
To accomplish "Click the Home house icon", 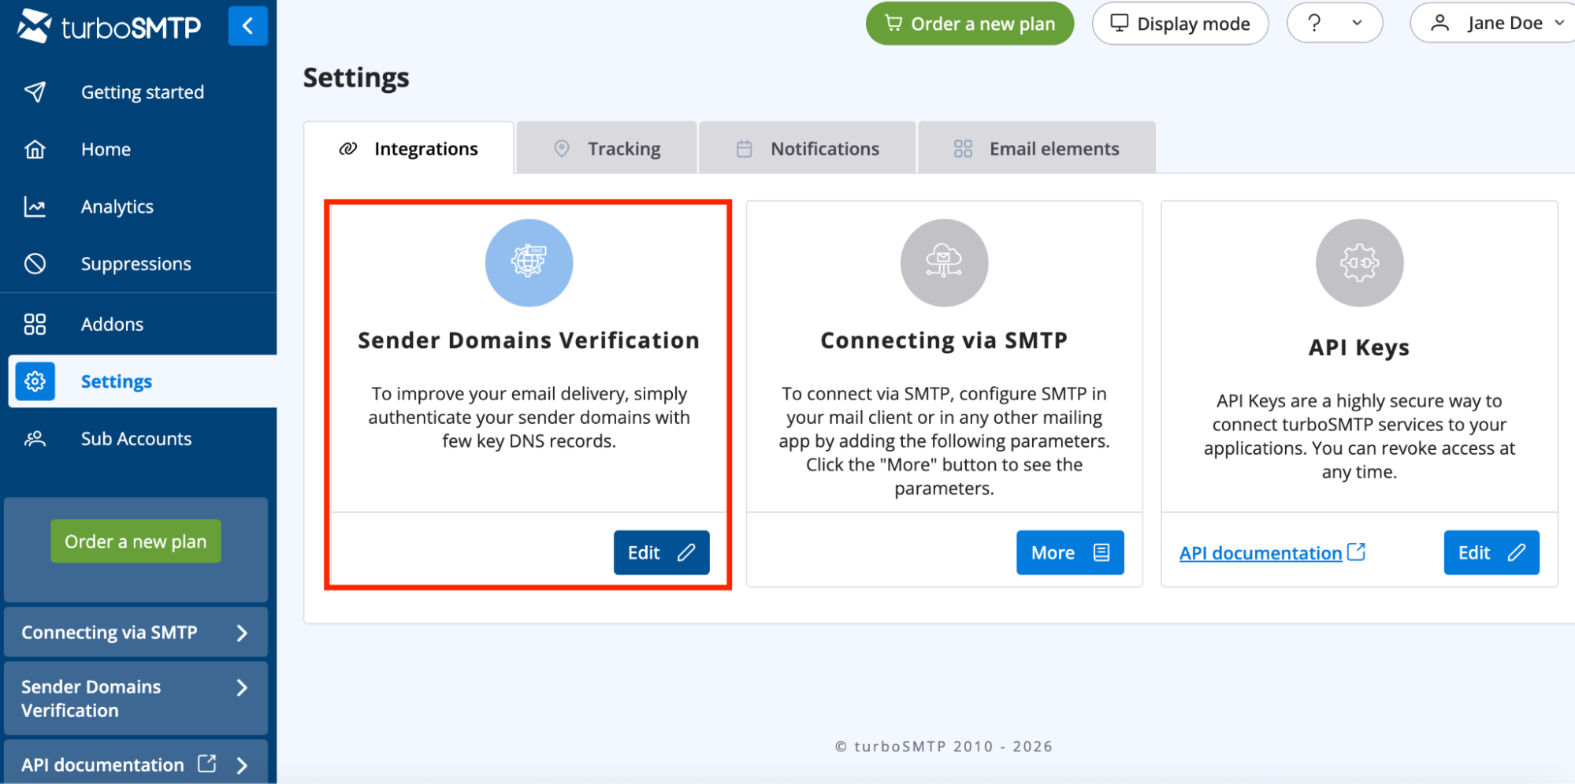I will (x=35, y=149).
